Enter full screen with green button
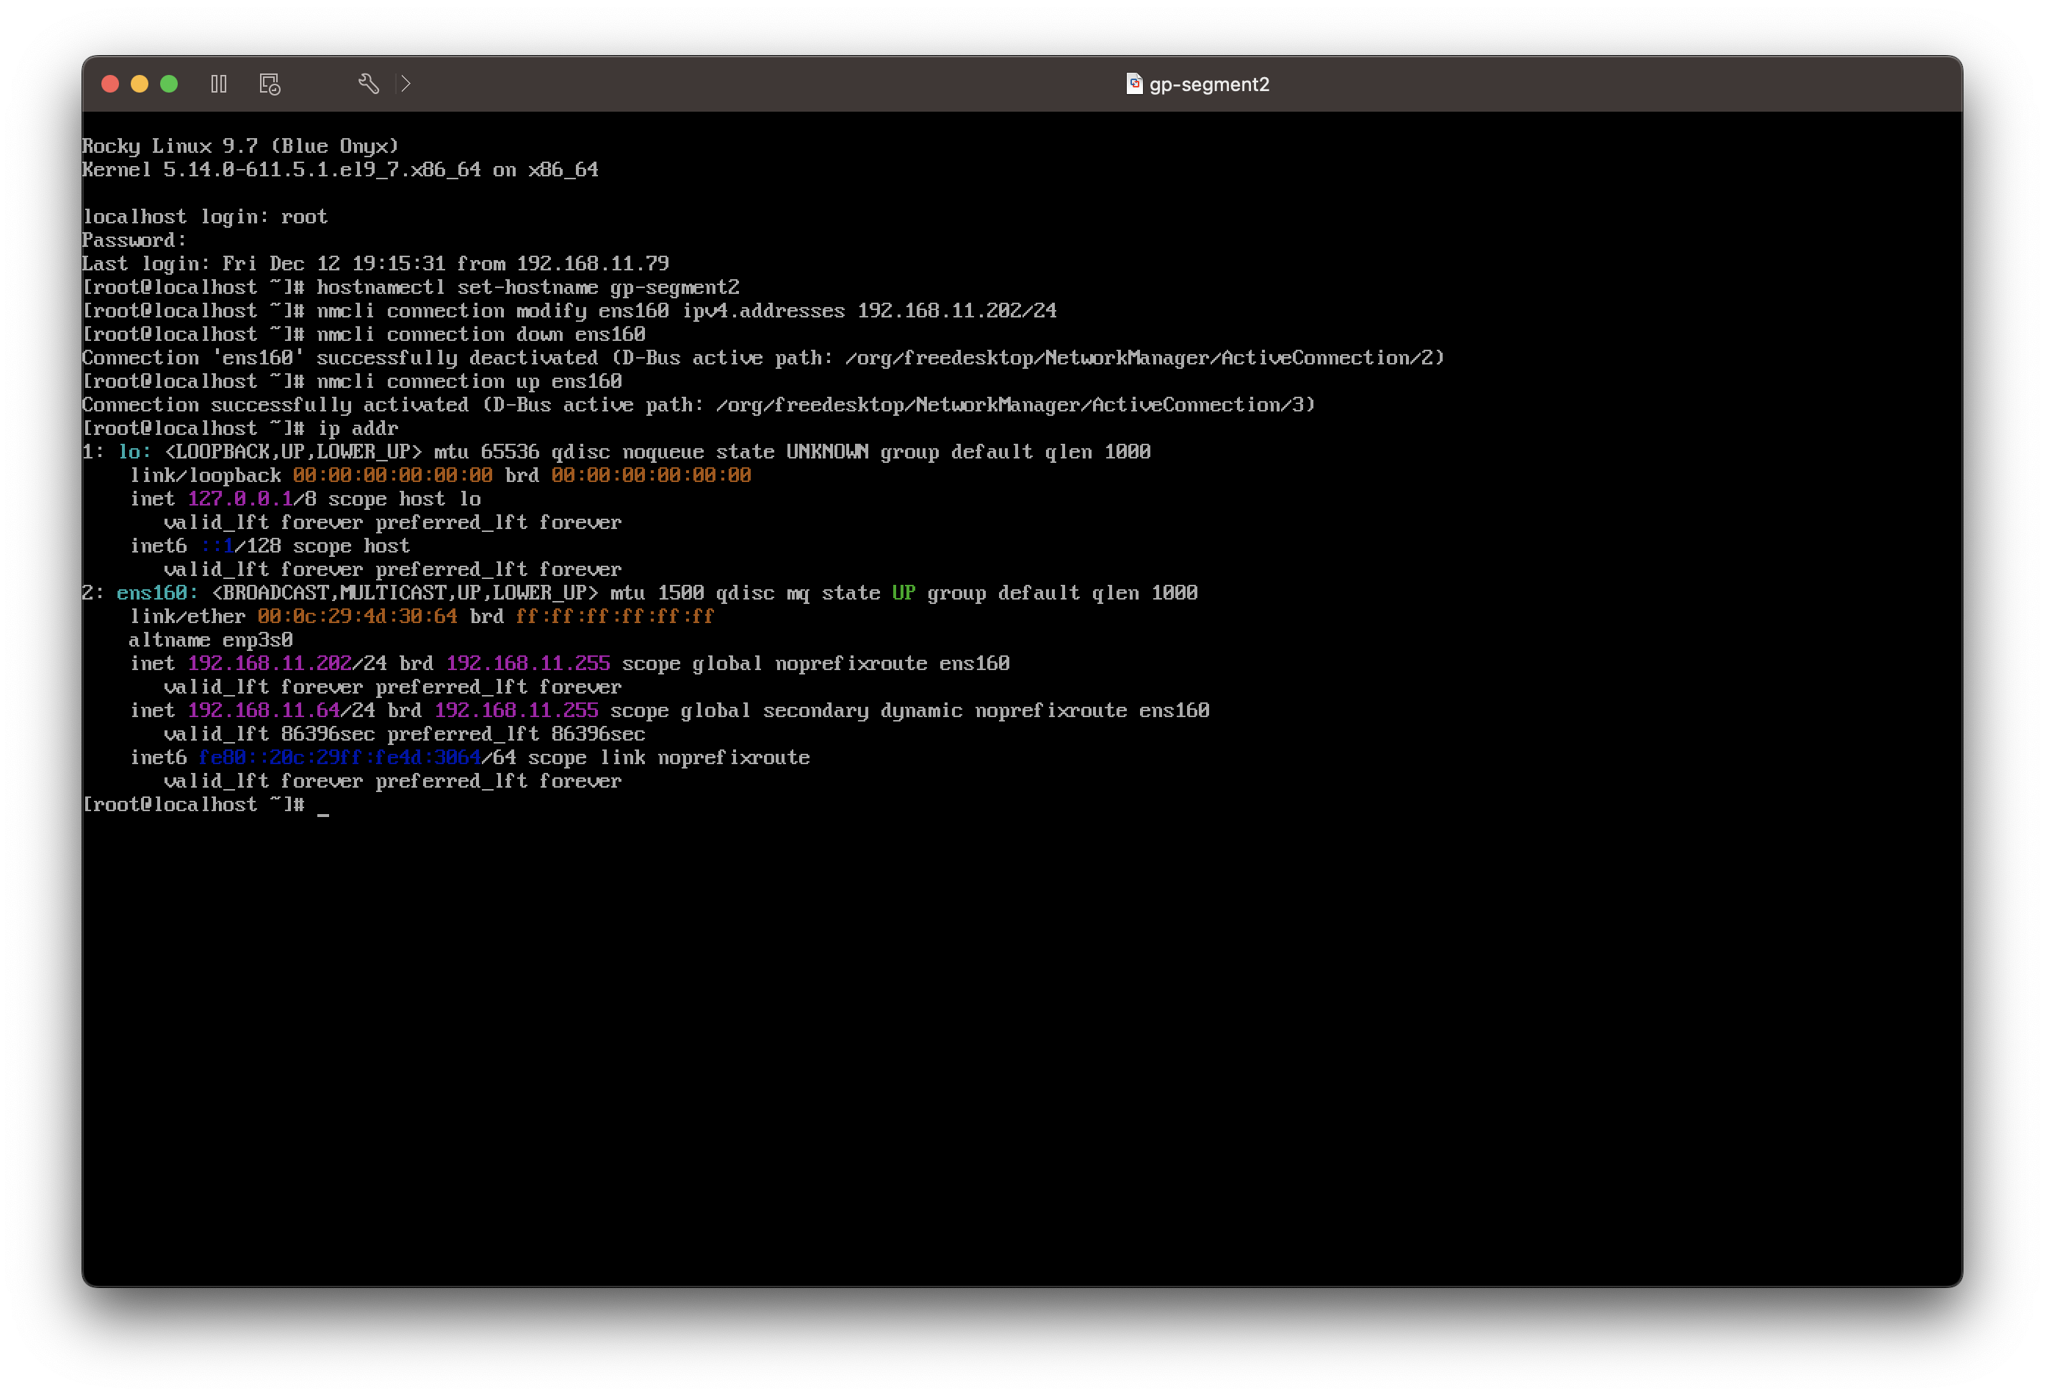This screenshot has width=2045, height=1396. (169, 84)
